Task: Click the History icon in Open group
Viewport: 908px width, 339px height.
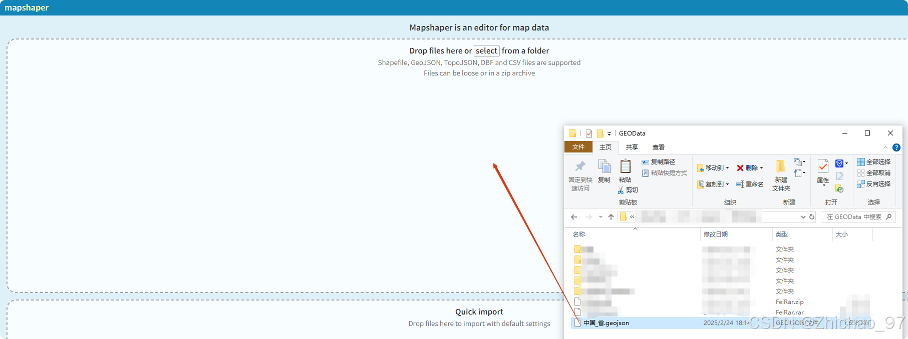Action: pyautogui.click(x=840, y=189)
